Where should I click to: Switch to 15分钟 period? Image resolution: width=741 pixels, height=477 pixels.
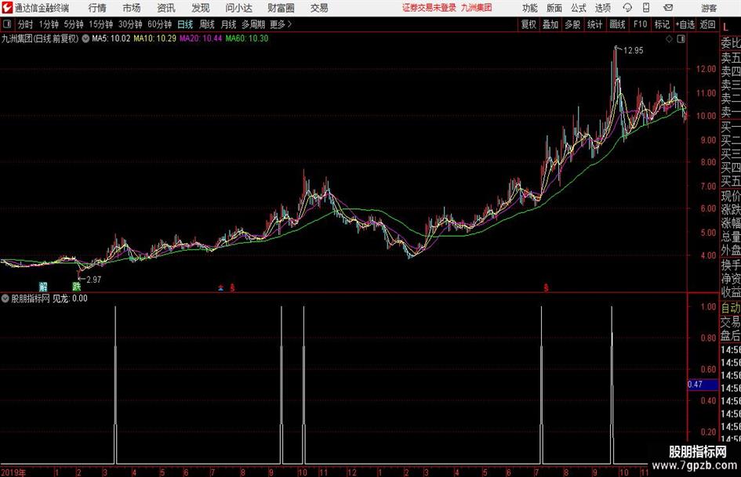100,24
